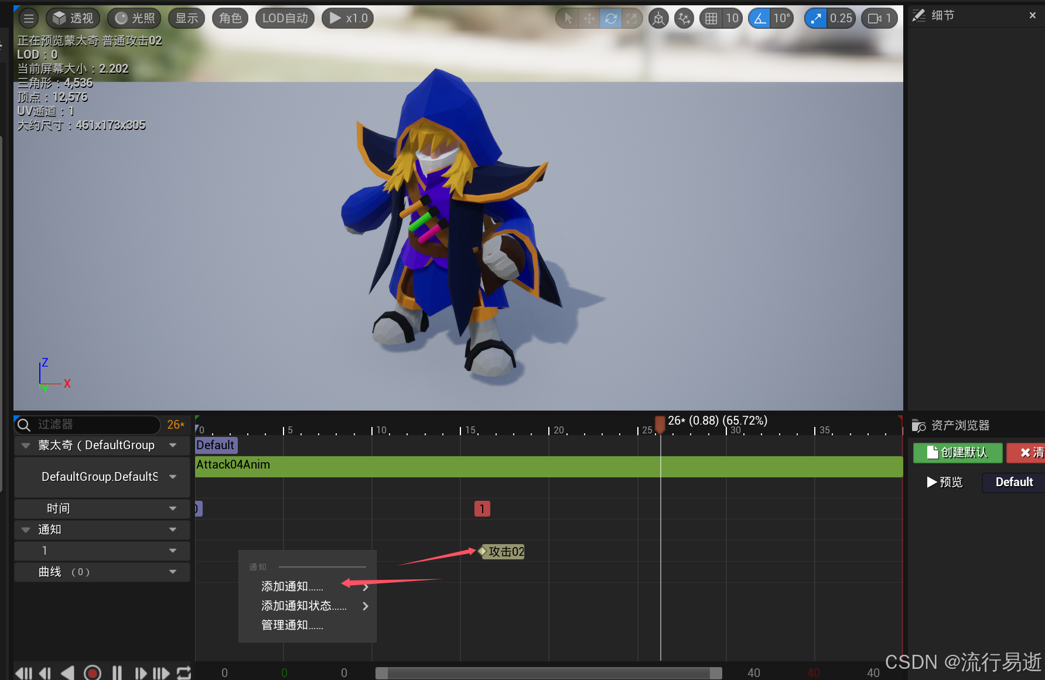This screenshot has height=680, width=1045.
Task: Close the 细节 details panel
Action: click(1032, 15)
